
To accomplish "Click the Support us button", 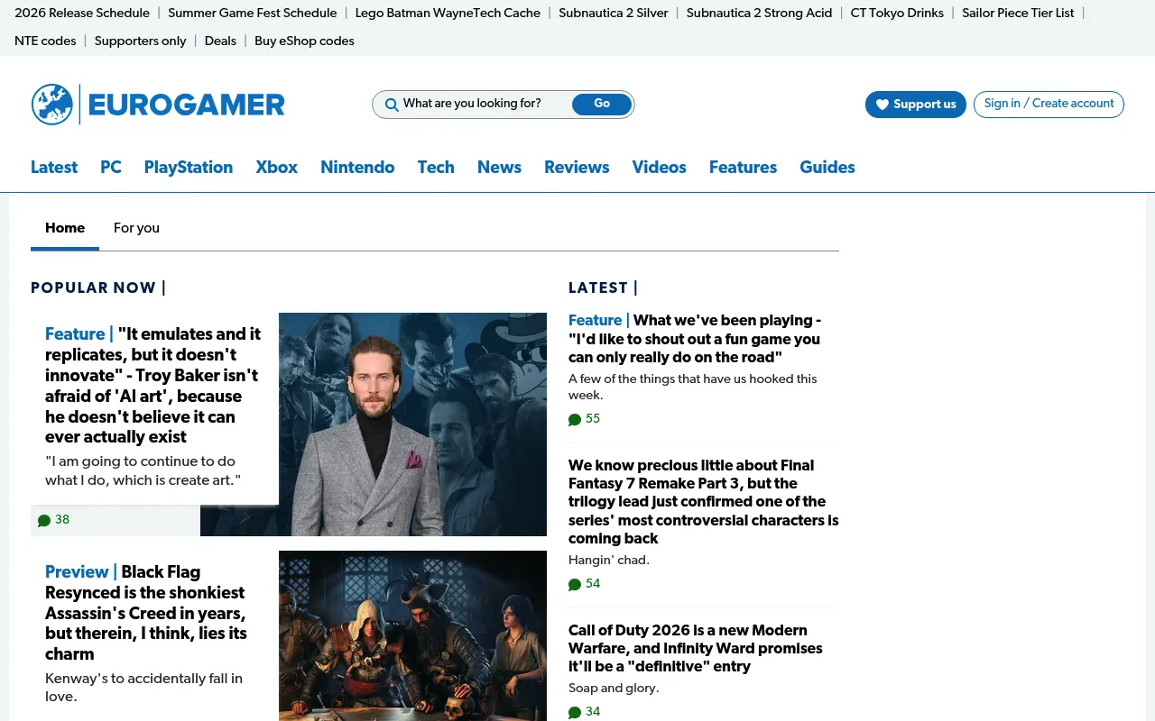I will (x=915, y=105).
